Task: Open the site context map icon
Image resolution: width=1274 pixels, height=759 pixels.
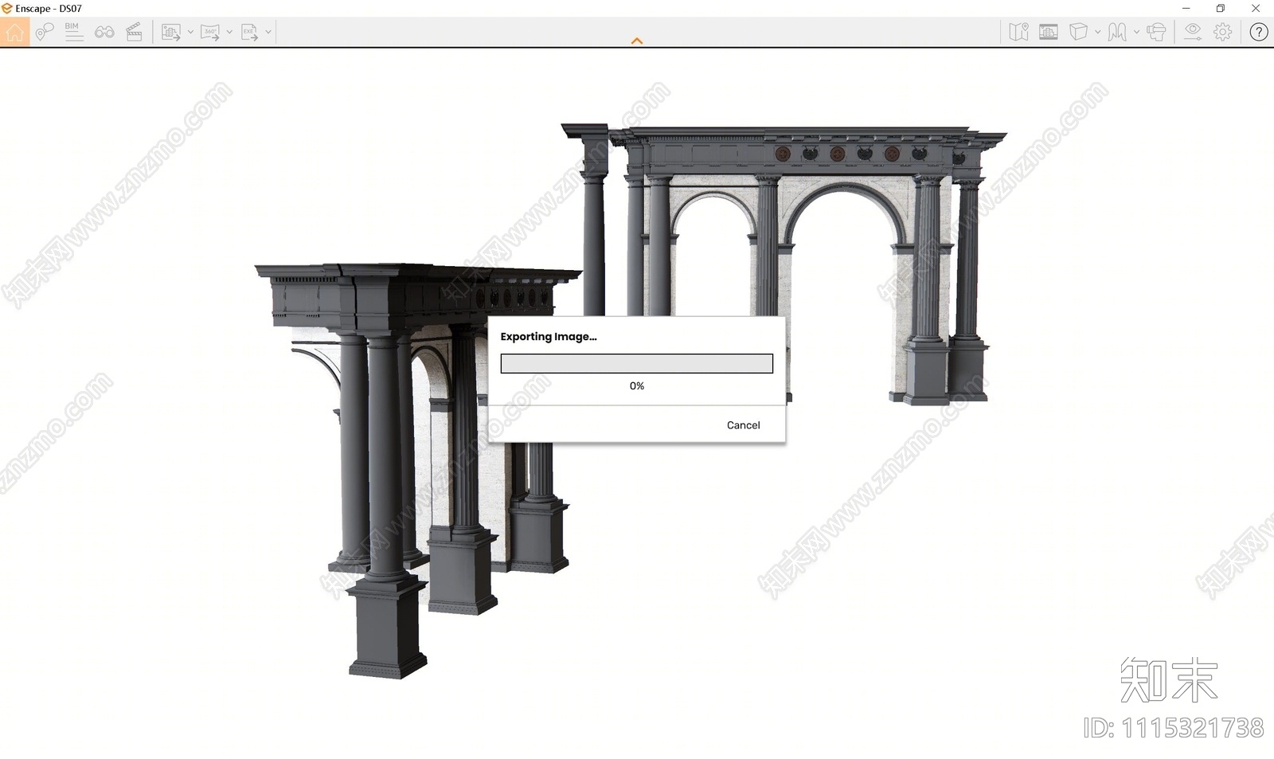Action: click(1018, 32)
